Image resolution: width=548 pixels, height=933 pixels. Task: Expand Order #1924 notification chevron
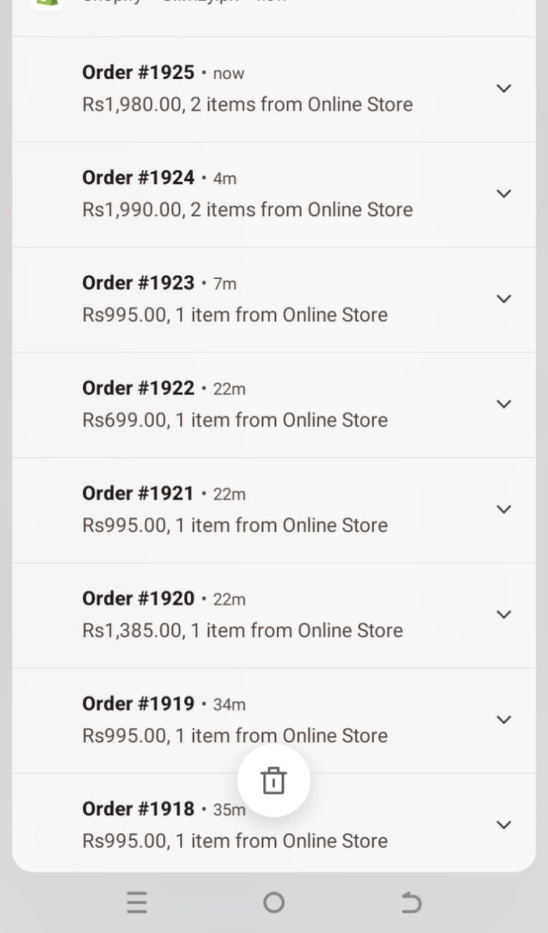(x=504, y=193)
